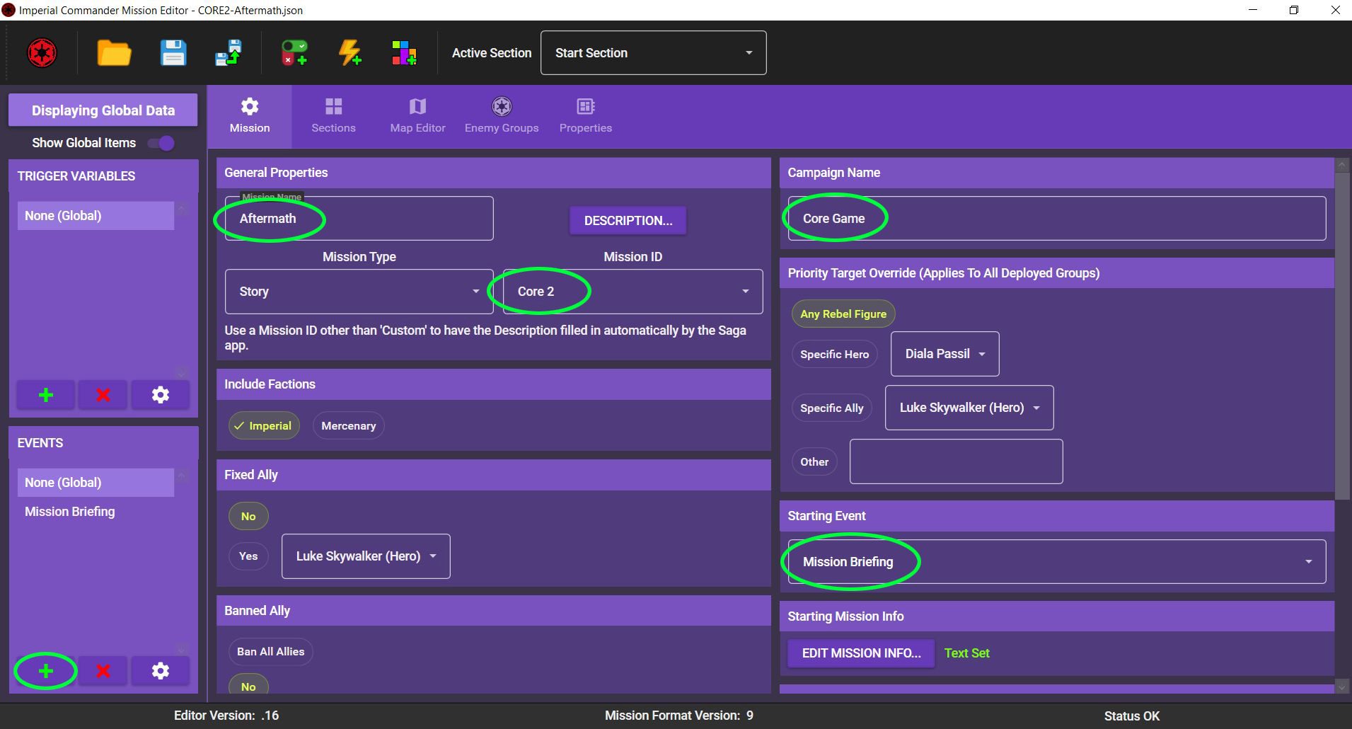Click the Campaign Name input field
The width and height of the screenshot is (1352, 729).
point(1057,219)
